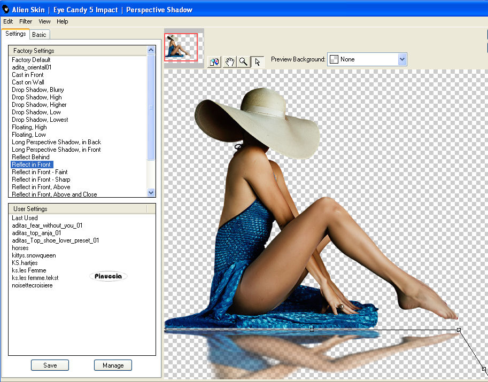
Task: Select the Show Original toolbar icon
Action: tap(214, 62)
